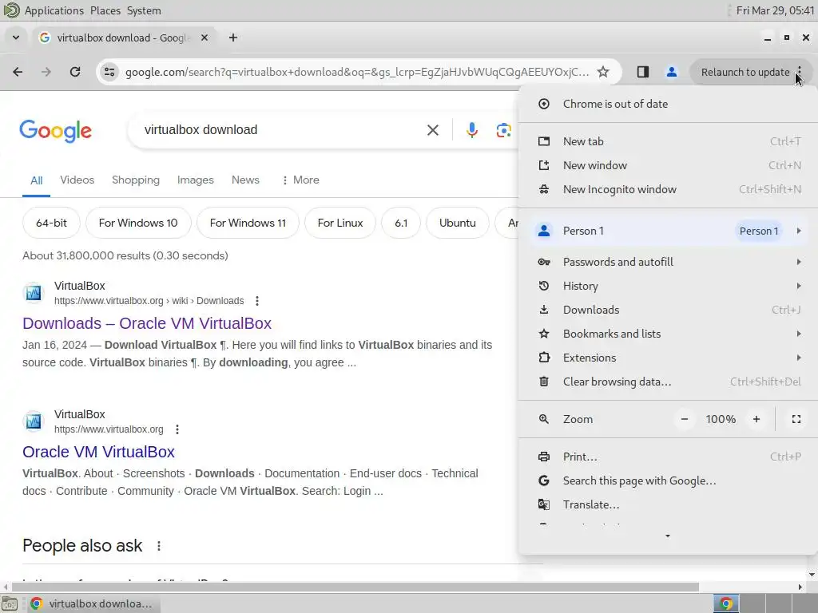Apply the 64-bit filter chip
Image resolution: width=818 pixels, height=613 pixels.
pos(51,223)
